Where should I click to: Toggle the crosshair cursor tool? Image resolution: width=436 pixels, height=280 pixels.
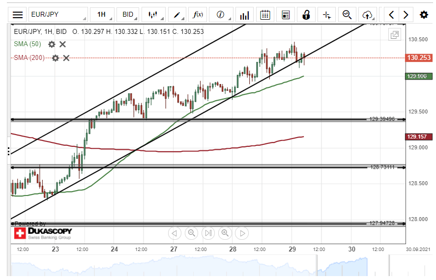tap(327, 15)
